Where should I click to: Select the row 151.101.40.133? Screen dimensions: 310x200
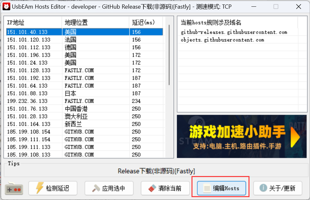click(x=85, y=32)
